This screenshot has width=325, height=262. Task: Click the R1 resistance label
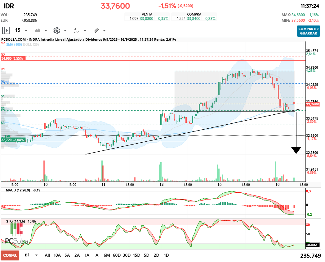pos(3,69)
